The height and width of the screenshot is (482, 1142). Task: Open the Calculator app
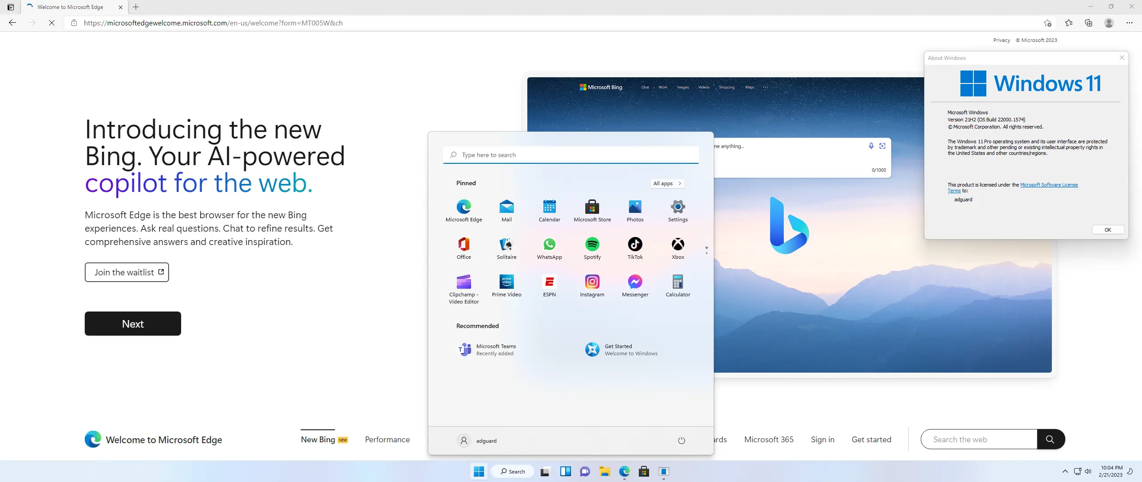click(x=678, y=285)
